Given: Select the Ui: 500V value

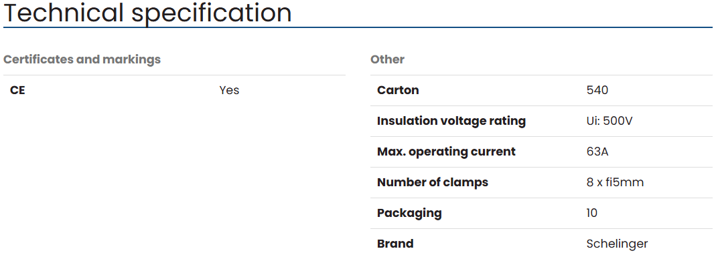Looking at the screenshot, I should [x=610, y=121].
